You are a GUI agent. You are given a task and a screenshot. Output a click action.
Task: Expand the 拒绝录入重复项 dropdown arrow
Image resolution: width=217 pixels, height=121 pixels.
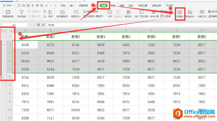(104, 16)
